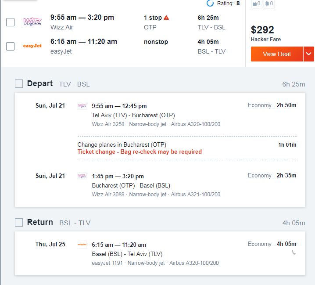
Task: Click the Wizz Air logo in the summary row
Action: coord(32,22)
